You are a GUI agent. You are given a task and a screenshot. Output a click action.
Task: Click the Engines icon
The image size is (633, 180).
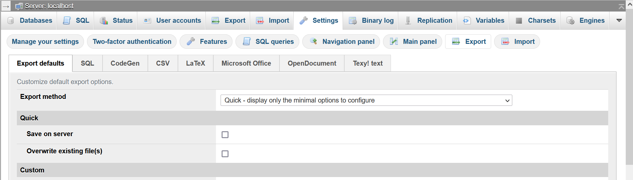coord(570,20)
